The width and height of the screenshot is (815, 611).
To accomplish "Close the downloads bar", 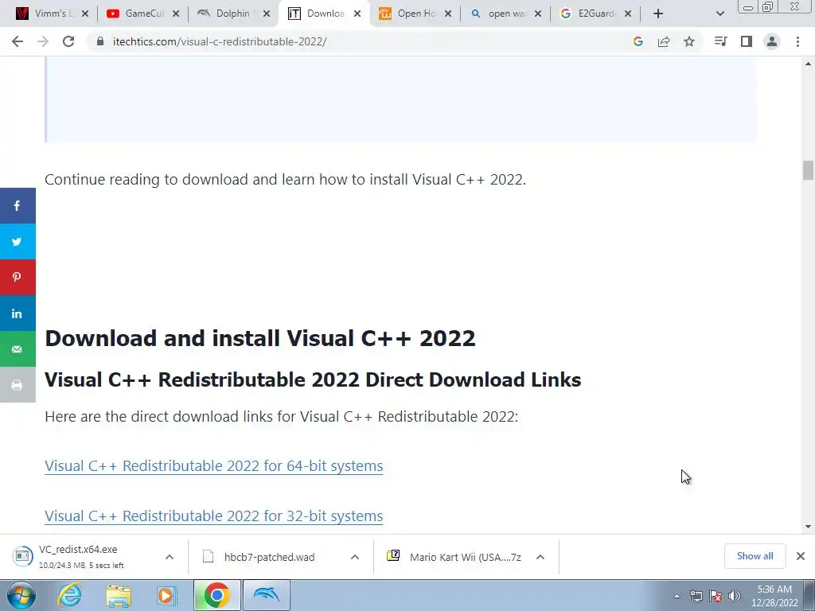I will (x=801, y=556).
